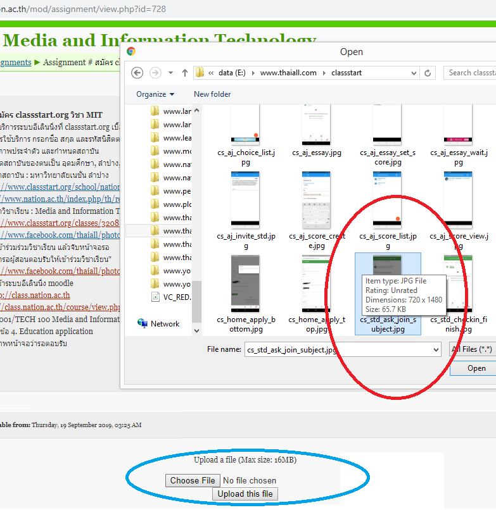This screenshot has width=496, height=510.
Task: Click the Back arrow in Open dialog
Action: pos(137,73)
